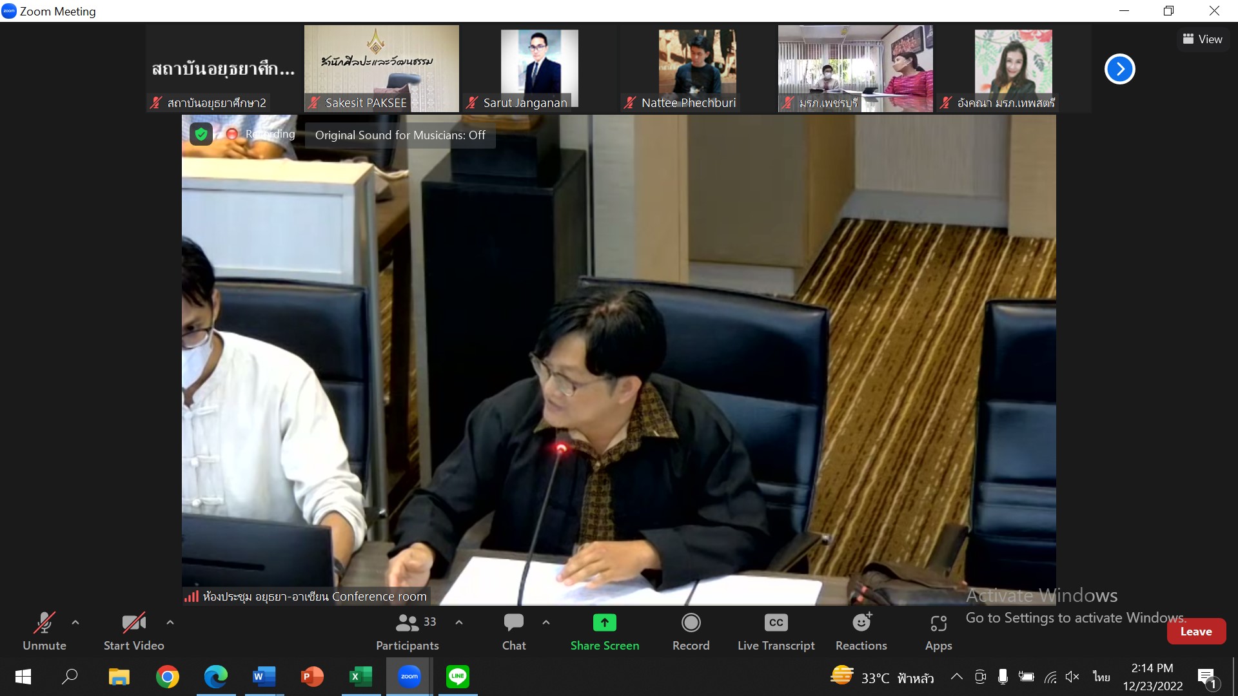This screenshot has width=1238, height=696.
Task: Open the Windows Start menu
Action: click(23, 677)
